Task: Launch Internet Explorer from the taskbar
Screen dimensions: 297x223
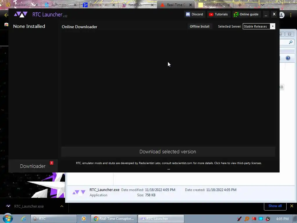Action: tap(23, 218)
